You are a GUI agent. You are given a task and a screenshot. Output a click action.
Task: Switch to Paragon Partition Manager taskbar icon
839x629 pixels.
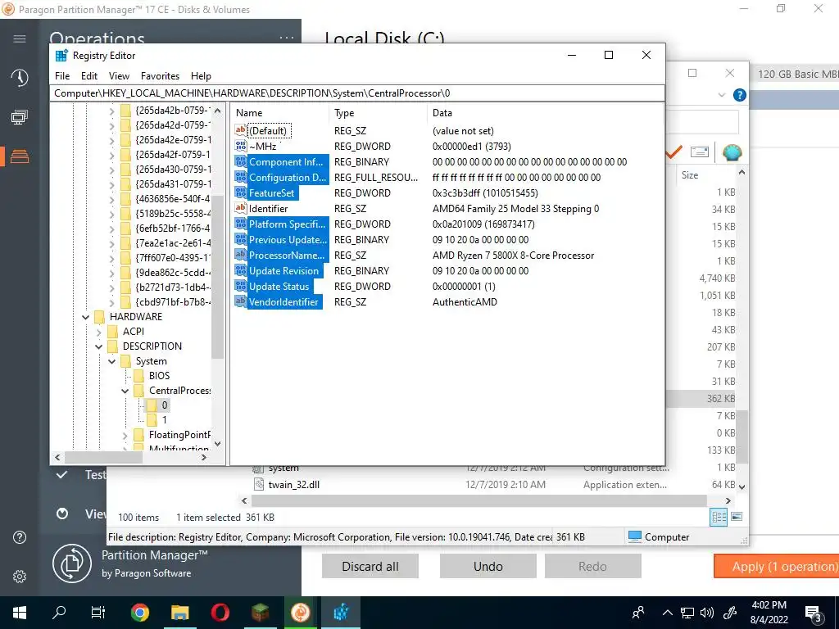coord(301,613)
